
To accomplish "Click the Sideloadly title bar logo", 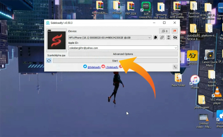I will (x=48, y=23).
